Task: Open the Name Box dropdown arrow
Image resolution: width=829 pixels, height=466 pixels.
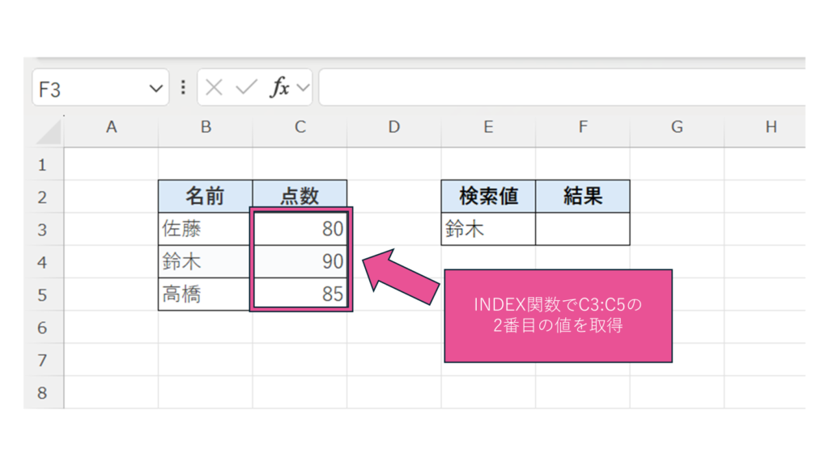Action: tap(156, 89)
